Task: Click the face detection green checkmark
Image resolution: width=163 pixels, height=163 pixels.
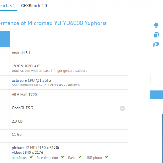Action: click(63, 157)
